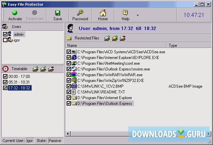Viewport: 213px width, 145px height.
Task: Select the 05:31 - 10:31 time range
Action: pos(19,82)
